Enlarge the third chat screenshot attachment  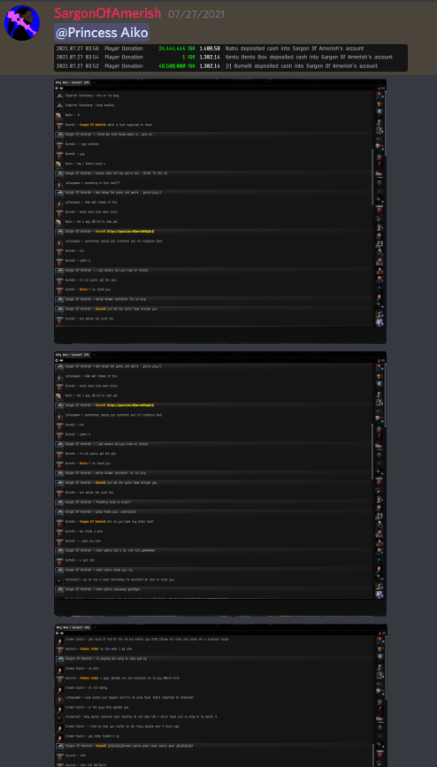tap(220, 695)
